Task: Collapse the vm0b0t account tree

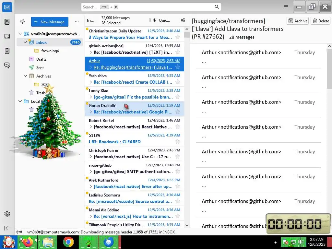Action: coord(20,34)
